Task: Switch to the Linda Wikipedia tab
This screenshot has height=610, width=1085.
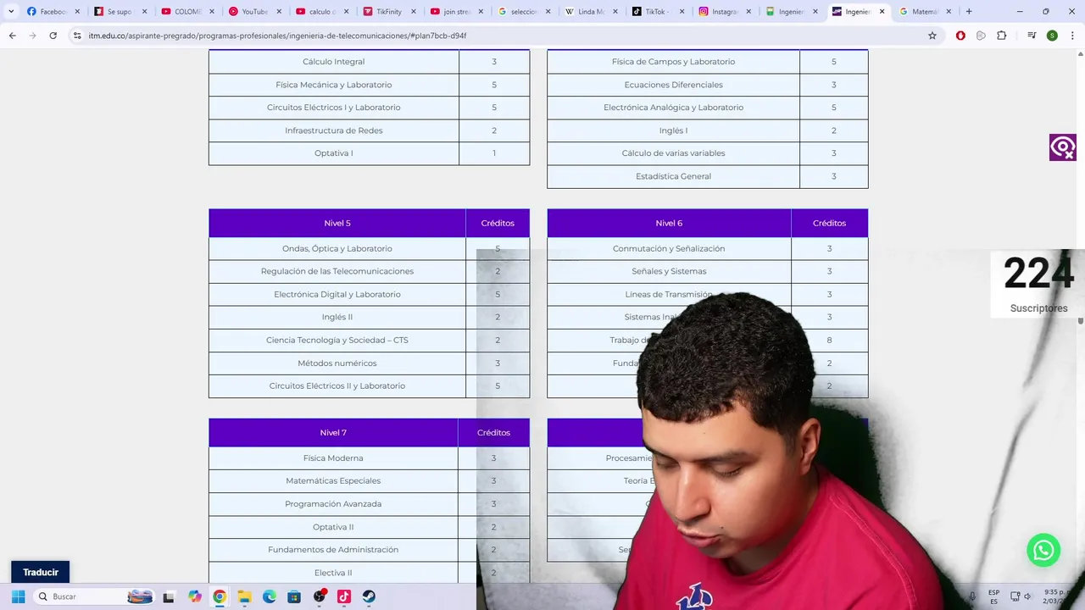Action: [590, 11]
